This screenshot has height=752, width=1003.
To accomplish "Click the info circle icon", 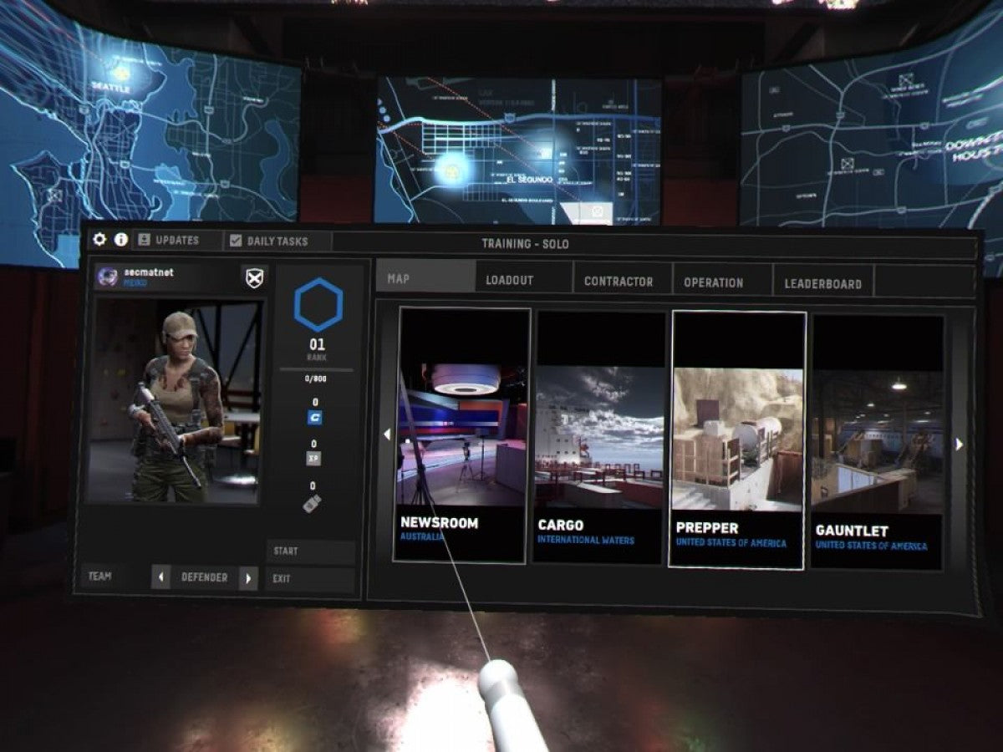I will coord(121,240).
